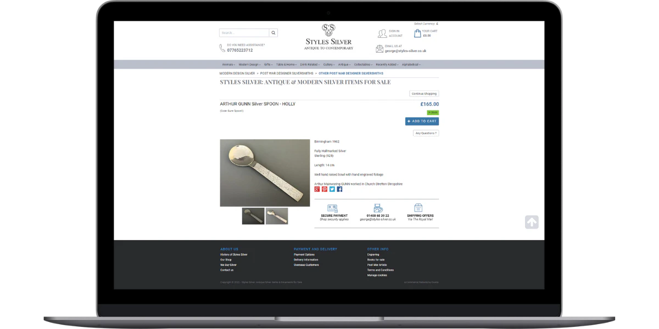Select the second spoon thumbnail image
This screenshot has height=329, width=659.
point(277,216)
